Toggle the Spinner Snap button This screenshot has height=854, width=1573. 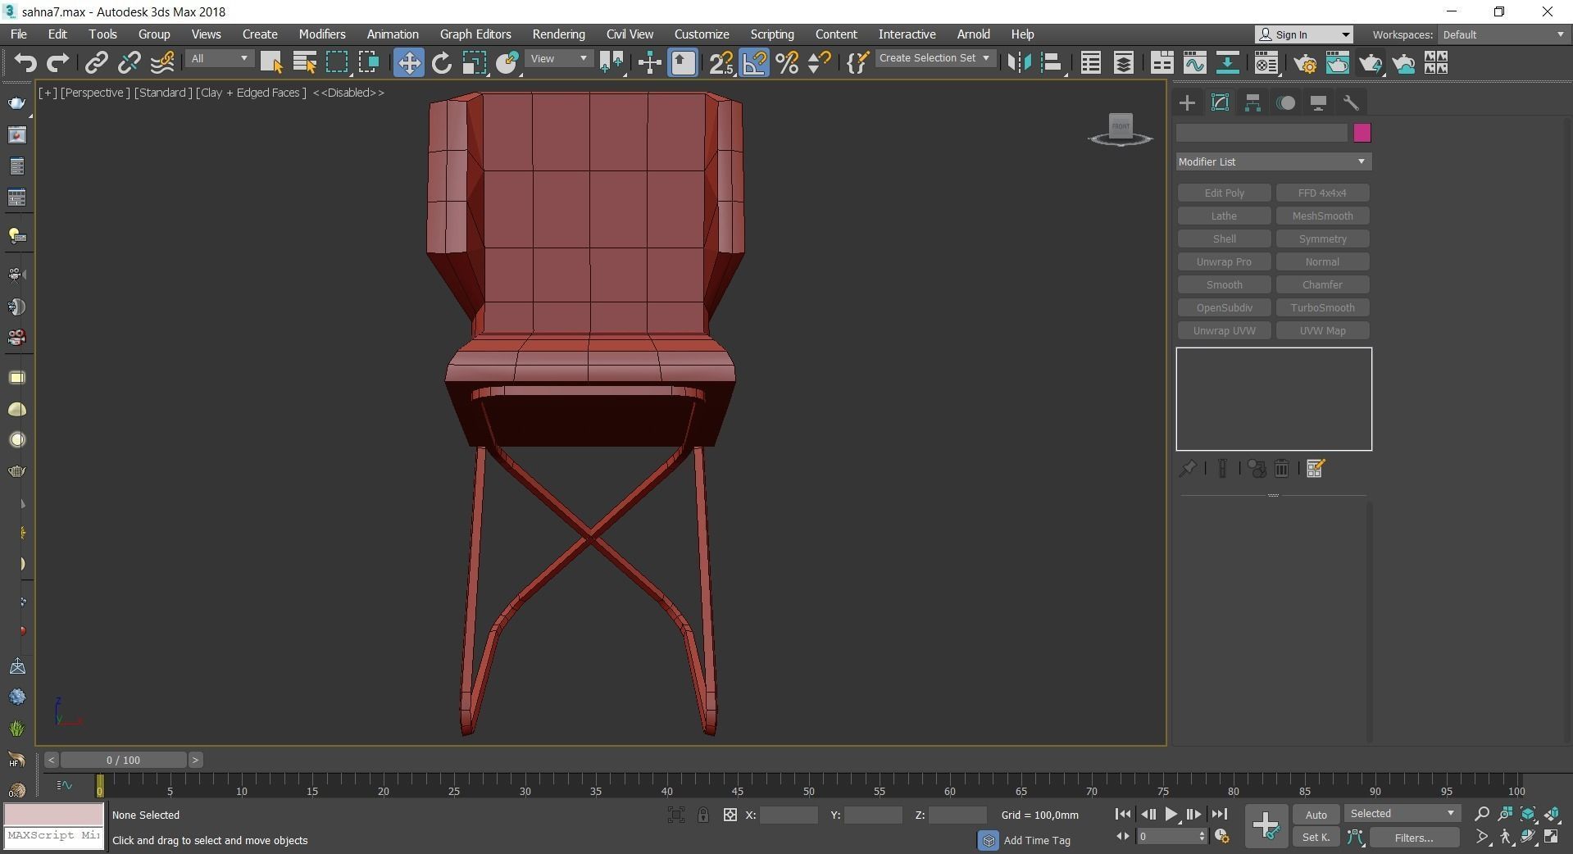[819, 63]
